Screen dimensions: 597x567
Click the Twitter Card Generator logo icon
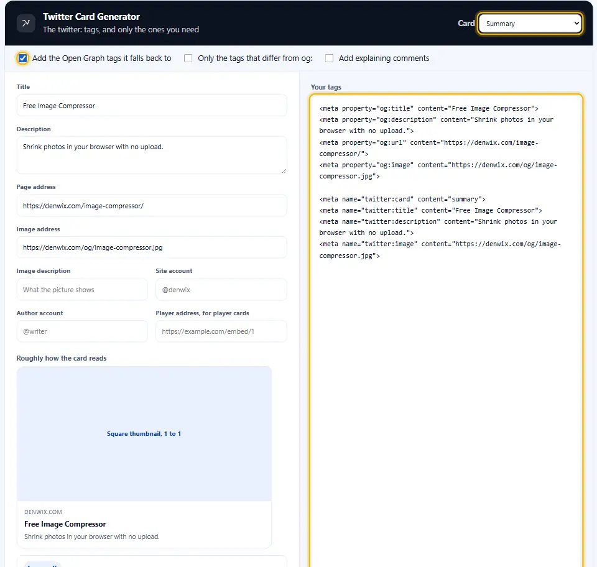click(26, 23)
